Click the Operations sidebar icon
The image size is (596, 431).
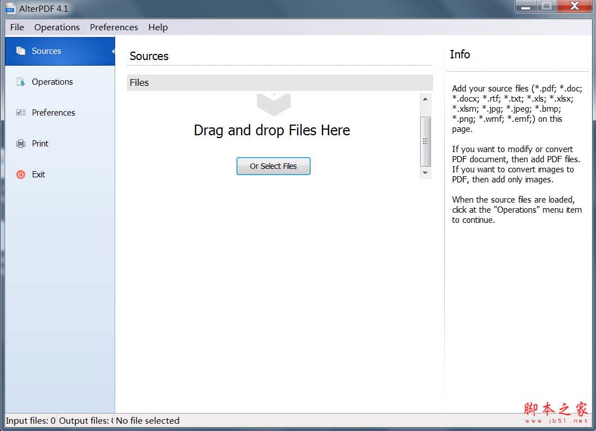(21, 81)
